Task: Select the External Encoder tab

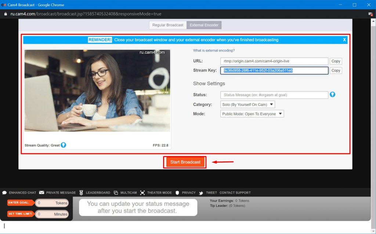Action: tap(204, 25)
